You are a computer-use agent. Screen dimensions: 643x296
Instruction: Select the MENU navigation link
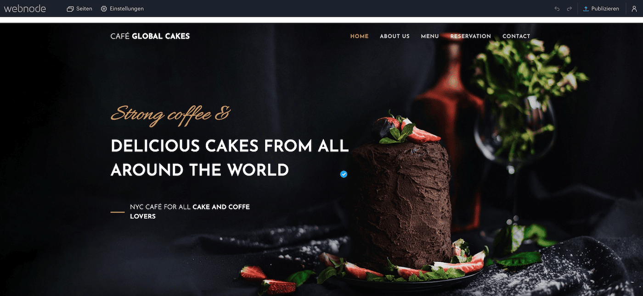(x=430, y=36)
